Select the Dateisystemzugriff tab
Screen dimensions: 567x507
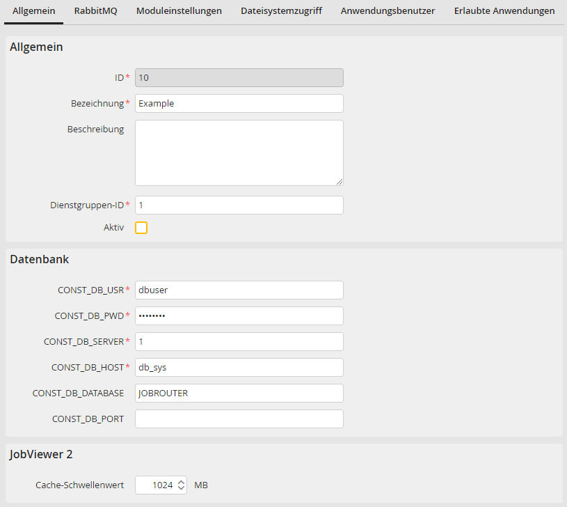click(x=281, y=11)
